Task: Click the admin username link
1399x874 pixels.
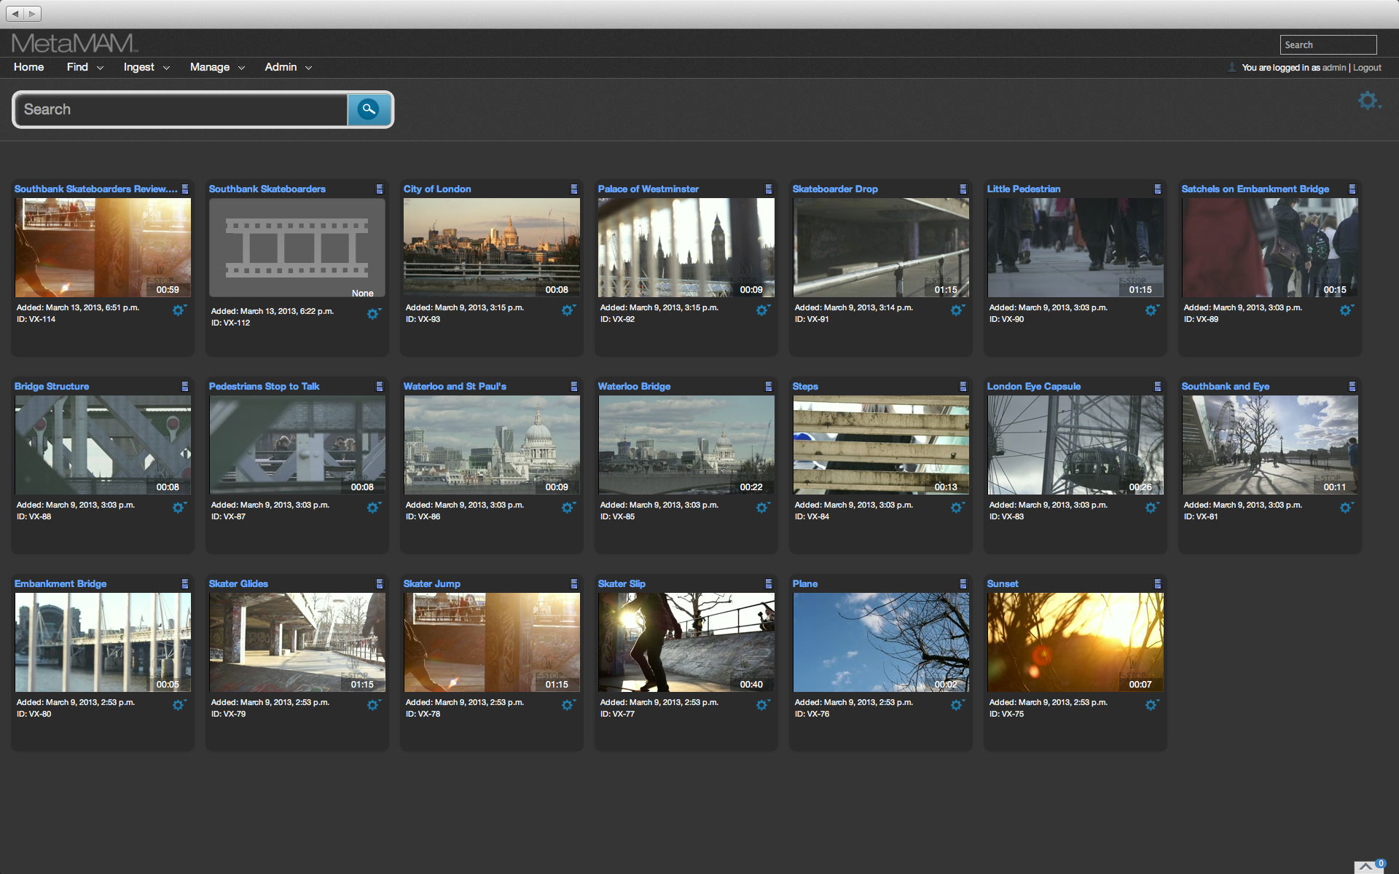Action: click(x=1334, y=68)
